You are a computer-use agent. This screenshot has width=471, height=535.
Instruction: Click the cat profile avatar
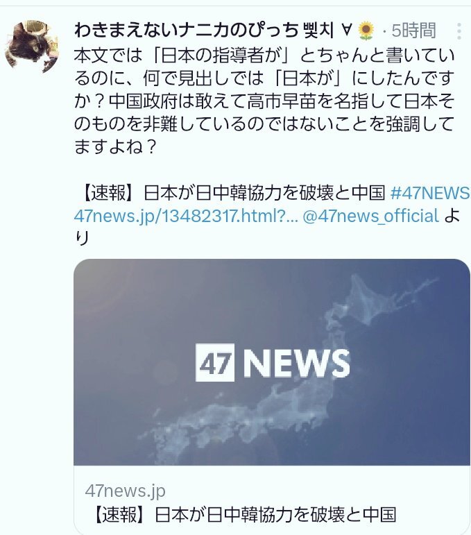(32, 46)
